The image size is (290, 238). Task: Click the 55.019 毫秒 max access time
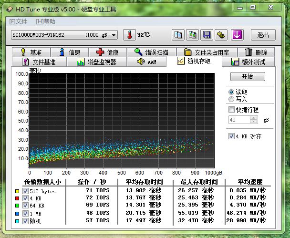(196, 213)
